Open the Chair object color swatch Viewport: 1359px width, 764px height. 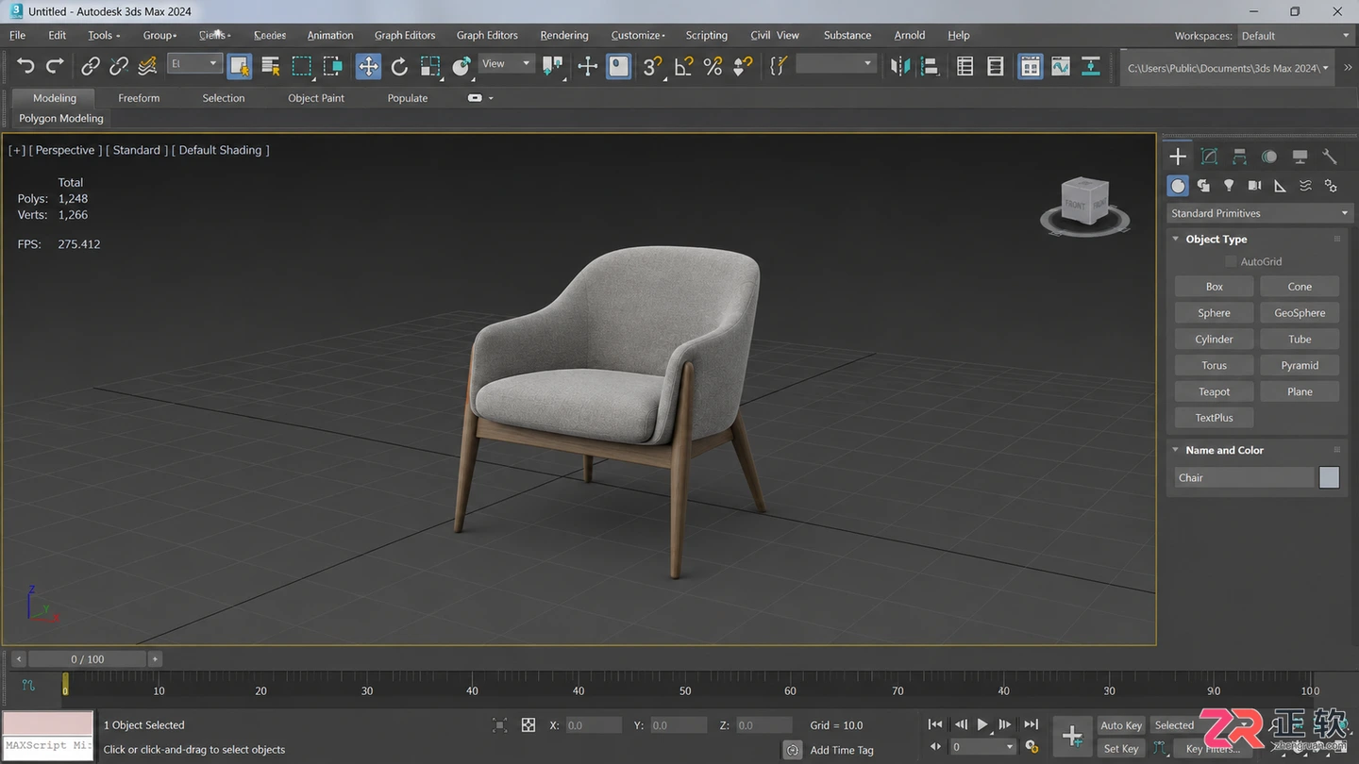(1329, 477)
